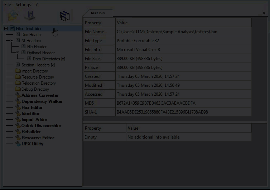Open Import Directory in the tree
Screen dimensions: 270x190
pyautogui.click(x=35, y=71)
